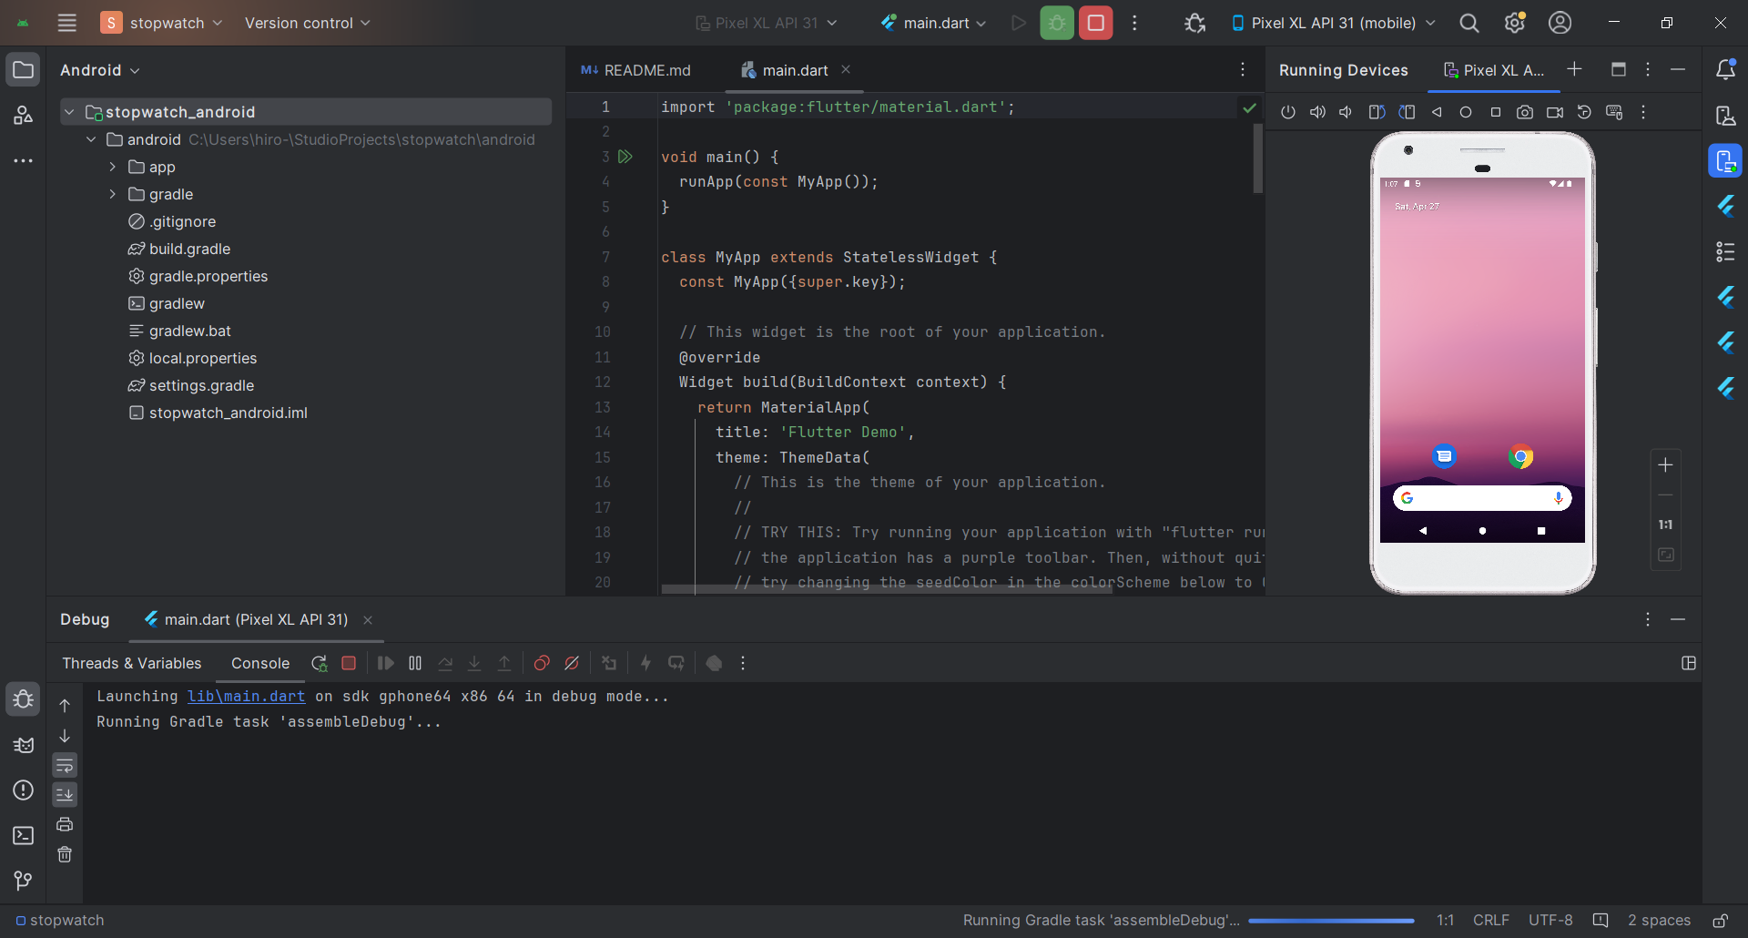
Task: Click the Pause Program icon
Action: 415,663
